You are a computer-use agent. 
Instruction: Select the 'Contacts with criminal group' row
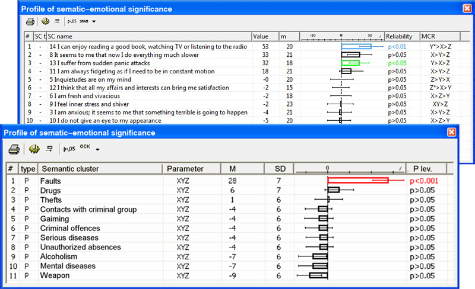click(230, 209)
